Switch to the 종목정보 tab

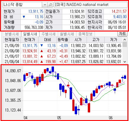pos(85,34)
